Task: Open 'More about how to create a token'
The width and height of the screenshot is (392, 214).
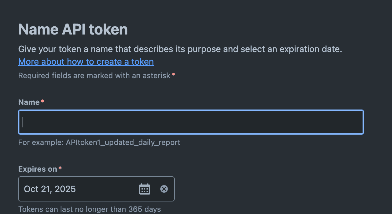Action: [x=86, y=62]
